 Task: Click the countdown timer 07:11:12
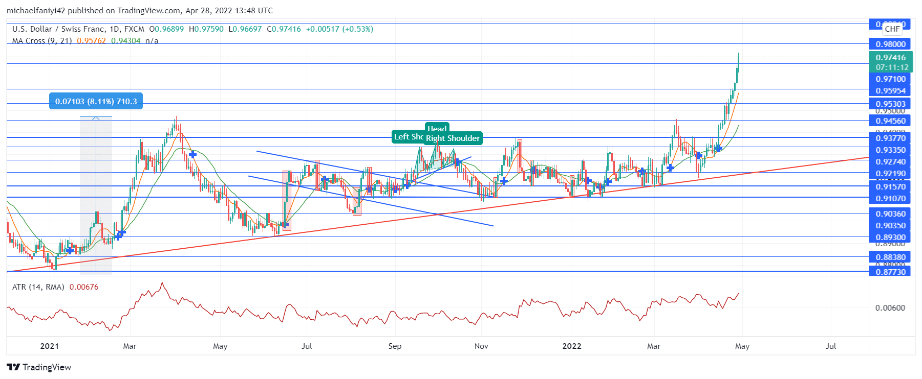pos(892,67)
